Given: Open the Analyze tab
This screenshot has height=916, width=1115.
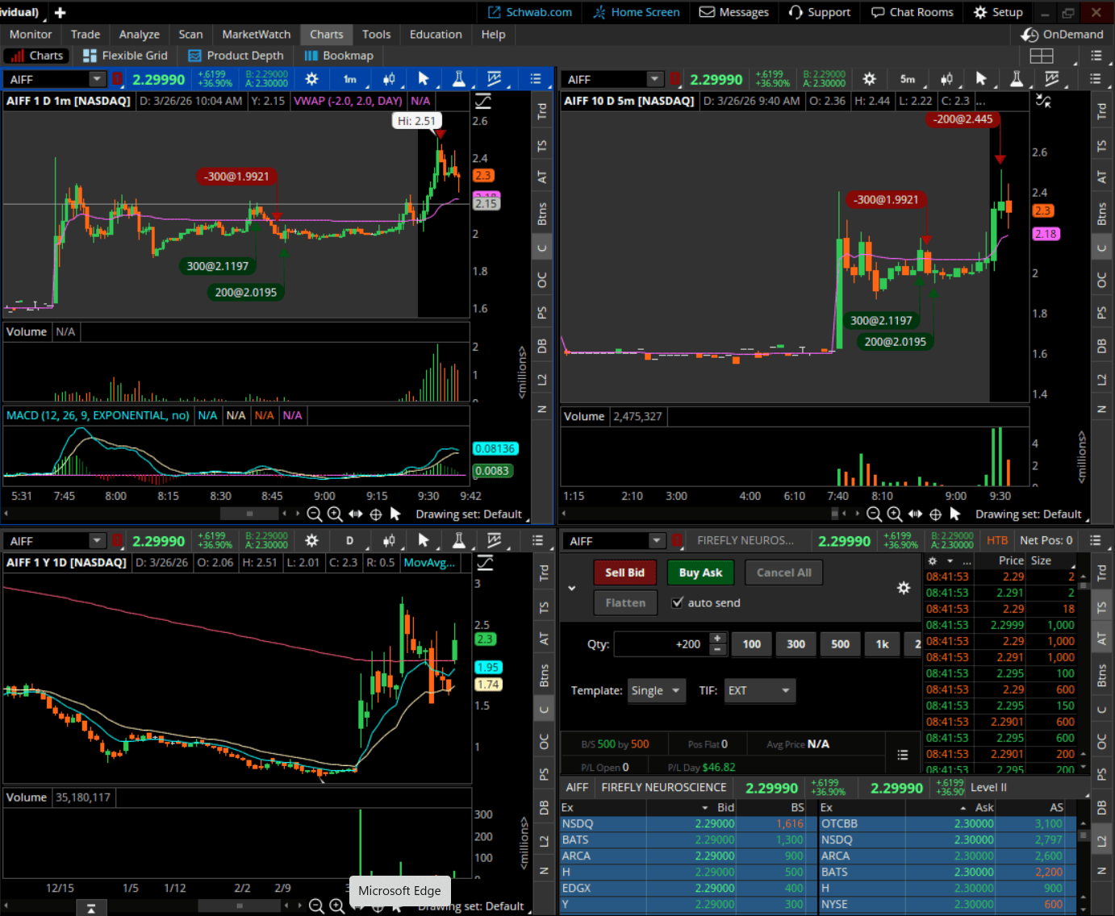Looking at the screenshot, I should (140, 35).
